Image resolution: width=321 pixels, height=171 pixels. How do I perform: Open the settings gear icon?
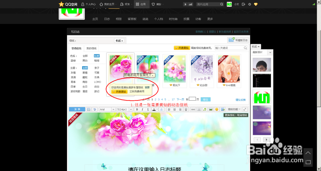click(x=249, y=4)
